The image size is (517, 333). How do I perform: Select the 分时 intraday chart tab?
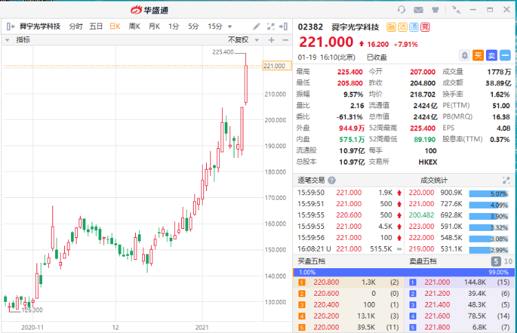coord(76,26)
